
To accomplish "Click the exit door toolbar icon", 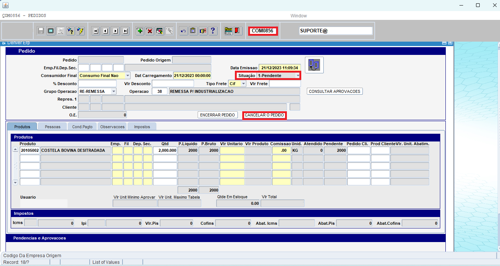I will click(x=238, y=31).
